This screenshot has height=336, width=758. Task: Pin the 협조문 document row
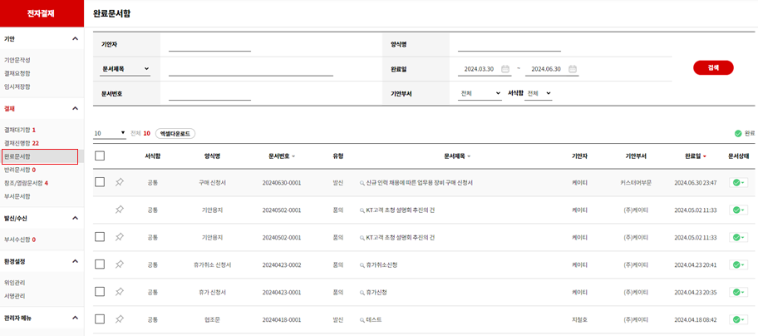(x=120, y=319)
